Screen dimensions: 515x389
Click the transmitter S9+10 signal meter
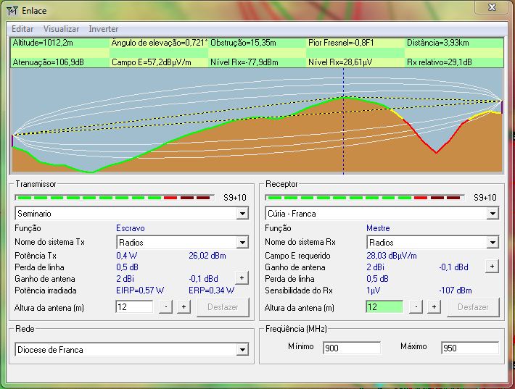pos(115,198)
